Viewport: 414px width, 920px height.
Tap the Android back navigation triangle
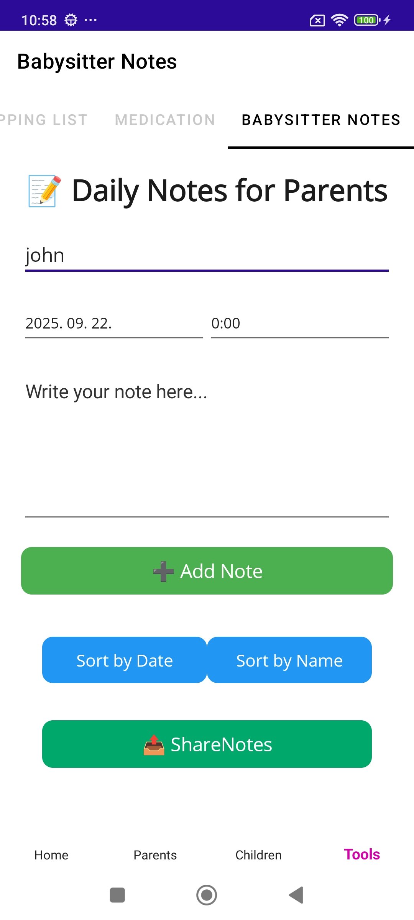tap(296, 895)
